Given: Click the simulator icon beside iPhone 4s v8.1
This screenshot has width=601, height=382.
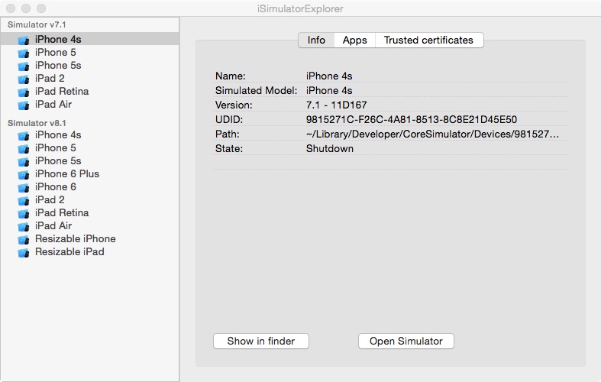Looking at the screenshot, I should 24,136.
